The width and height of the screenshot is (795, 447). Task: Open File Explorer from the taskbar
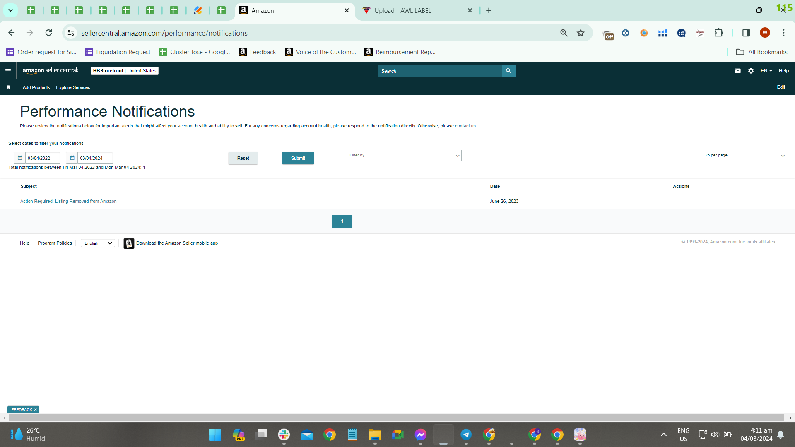click(x=375, y=435)
